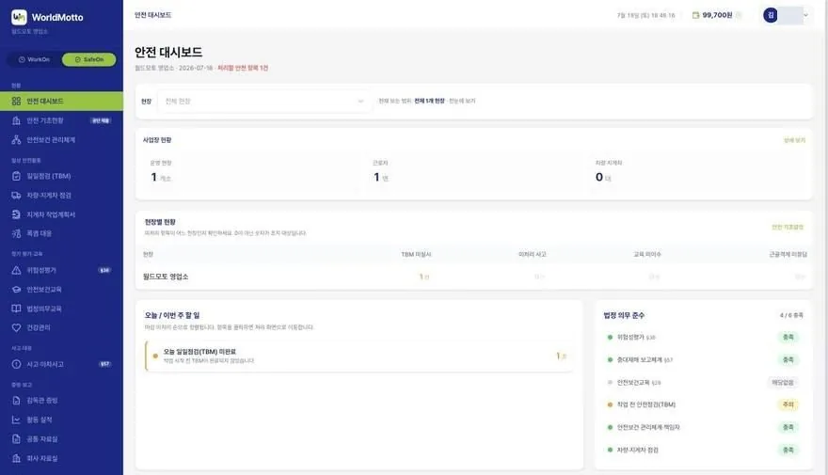828x475 pixels.
Task: Click the info icon after 99,700원
Action: click(x=739, y=15)
